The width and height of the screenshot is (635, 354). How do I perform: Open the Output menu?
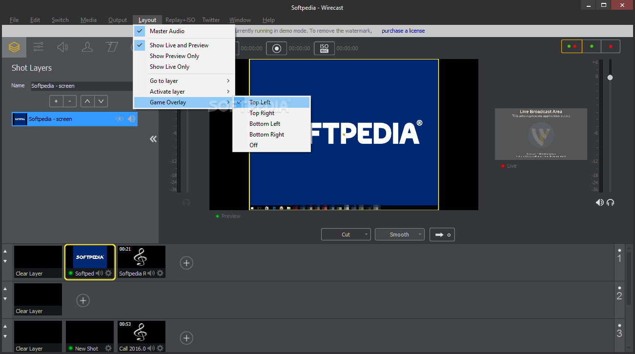coord(118,20)
